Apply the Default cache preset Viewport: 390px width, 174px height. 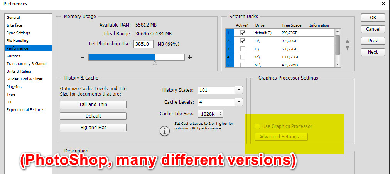tap(93, 116)
